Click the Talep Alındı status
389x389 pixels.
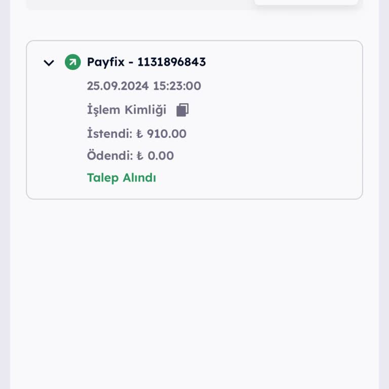pos(122,178)
